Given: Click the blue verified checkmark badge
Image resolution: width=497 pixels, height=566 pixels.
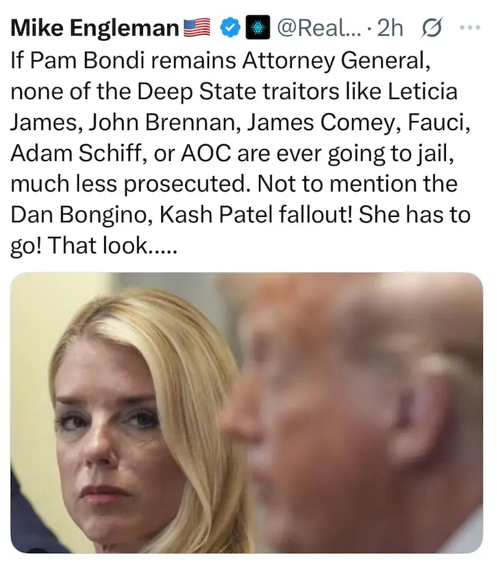Looking at the screenshot, I should (230, 27).
